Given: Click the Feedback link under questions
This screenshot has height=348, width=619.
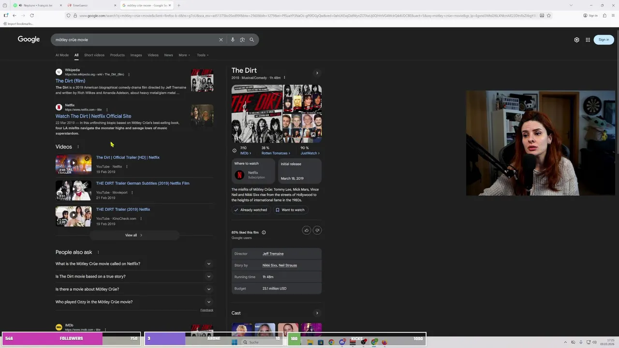Looking at the screenshot, I should (x=207, y=310).
